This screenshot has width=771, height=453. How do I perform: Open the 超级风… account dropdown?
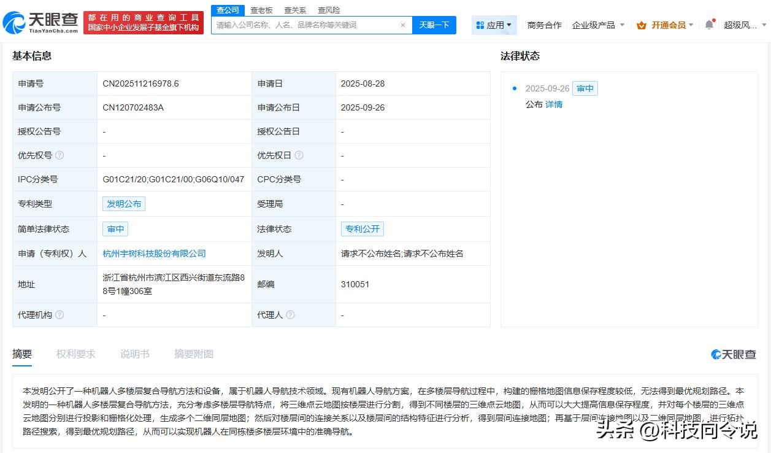pos(745,25)
